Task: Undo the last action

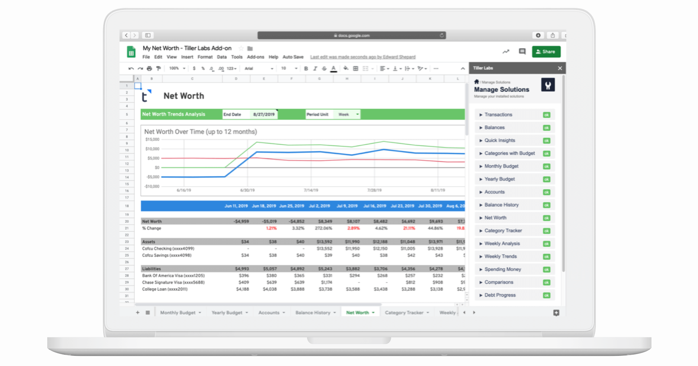Action: coord(131,68)
